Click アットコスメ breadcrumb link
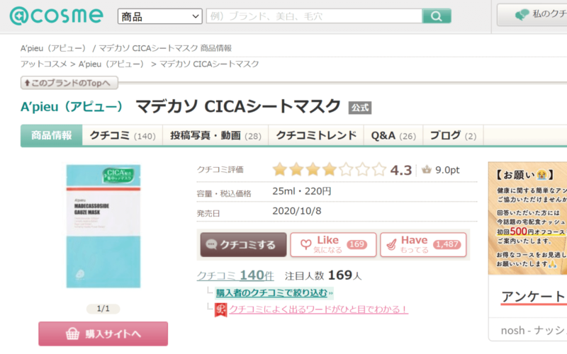The image size is (567, 354). click(43, 64)
